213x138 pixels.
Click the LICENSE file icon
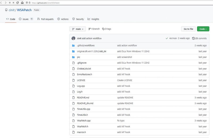click(73, 80)
